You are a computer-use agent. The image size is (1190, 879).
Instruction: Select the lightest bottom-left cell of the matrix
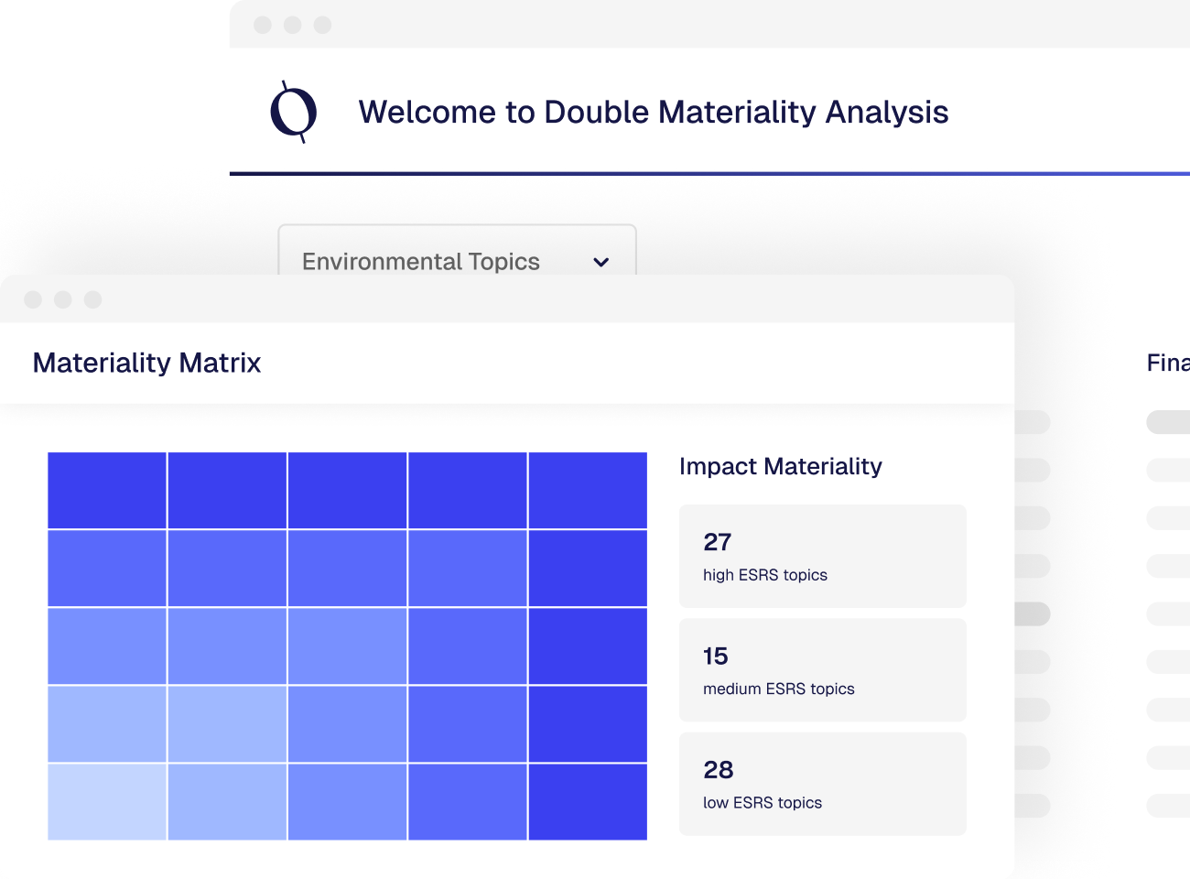107,802
